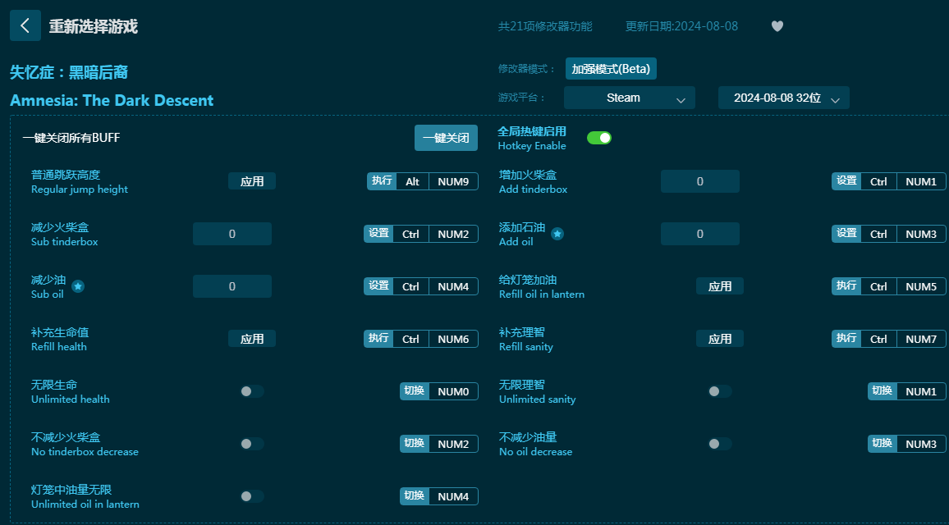Apply Regular jump height
The height and width of the screenshot is (525, 949).
252,181
